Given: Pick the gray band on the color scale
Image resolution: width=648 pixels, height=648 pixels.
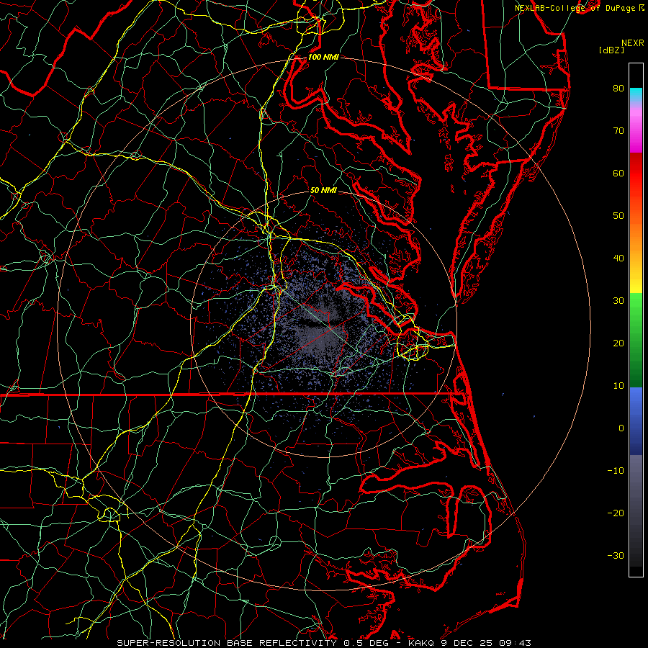Looking at the screenshot, I should (636, 504).
